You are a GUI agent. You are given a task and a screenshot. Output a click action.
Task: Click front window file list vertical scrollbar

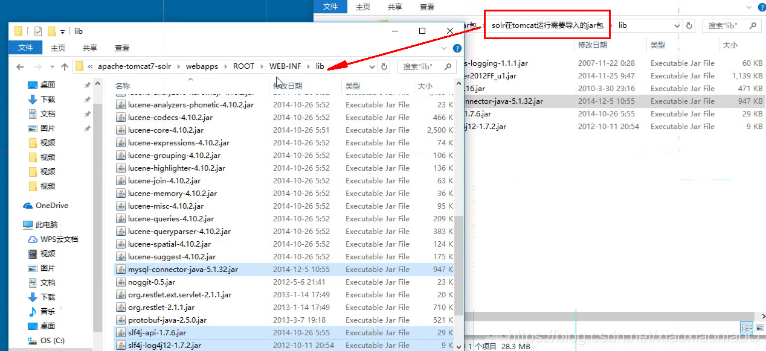click(x=459, y=265)
